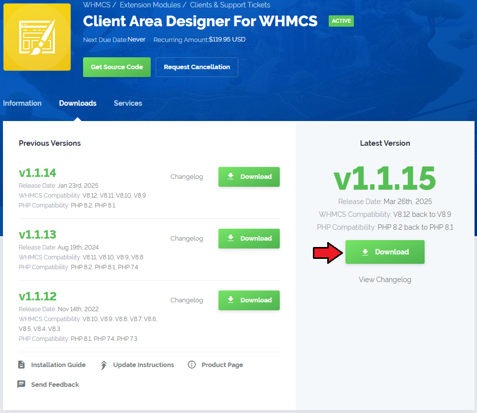This screenshot has height=413, width=477.
Task: Click the ACTIVE status badge
Action: point(341,21)
